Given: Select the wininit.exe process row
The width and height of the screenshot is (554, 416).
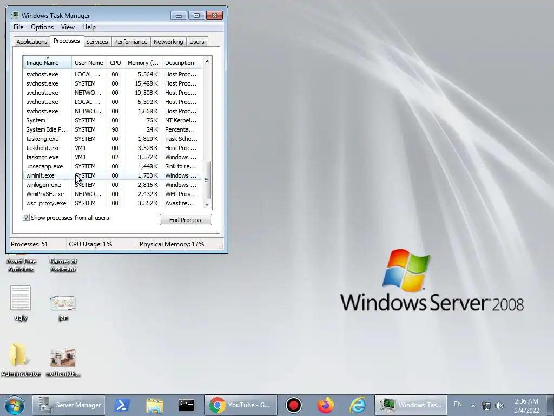Looking at the screenshot, I should [x=113, y=175].
